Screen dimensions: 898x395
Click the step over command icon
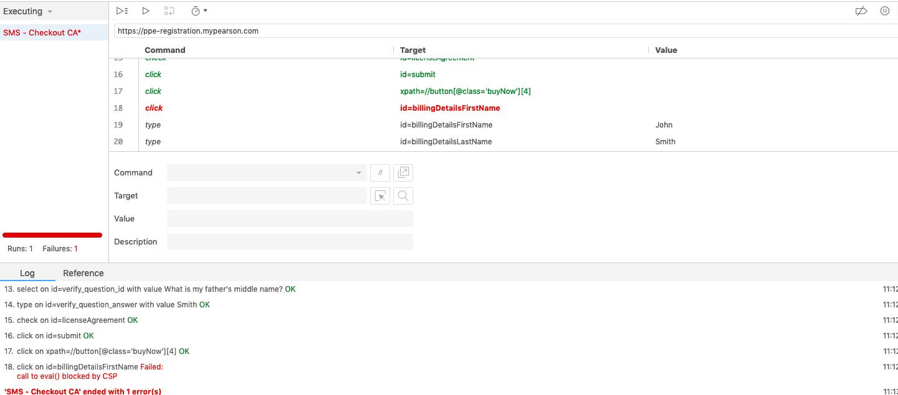tap(169, 11)
